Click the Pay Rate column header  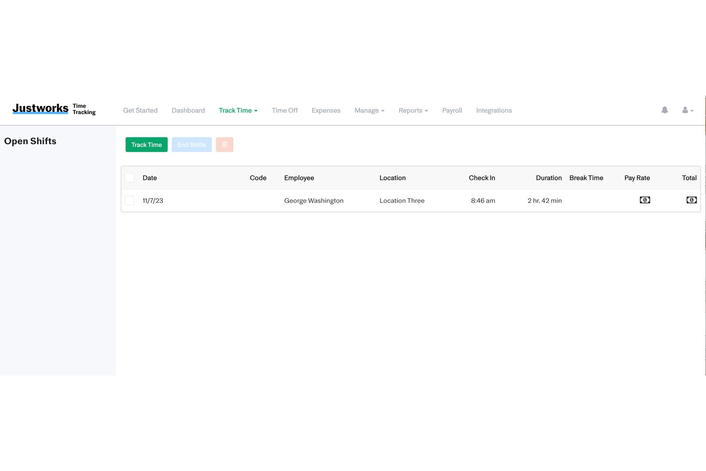(637, 178)
